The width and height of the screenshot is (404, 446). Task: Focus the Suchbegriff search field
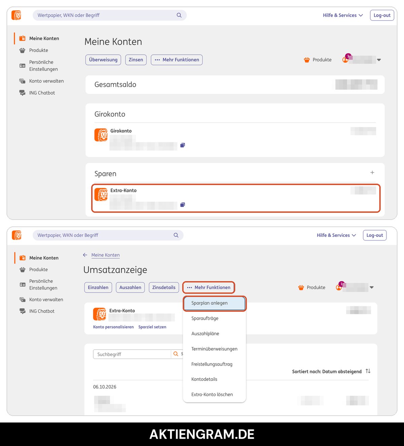click(132, 354)
